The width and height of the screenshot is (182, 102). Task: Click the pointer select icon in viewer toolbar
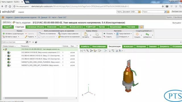point(109,51)
